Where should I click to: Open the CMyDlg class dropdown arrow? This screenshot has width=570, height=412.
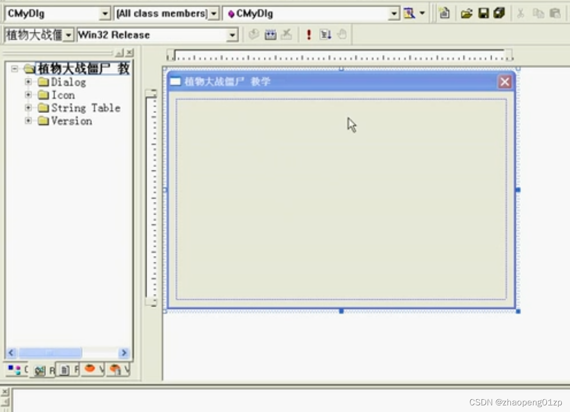(x=105, y=14)
